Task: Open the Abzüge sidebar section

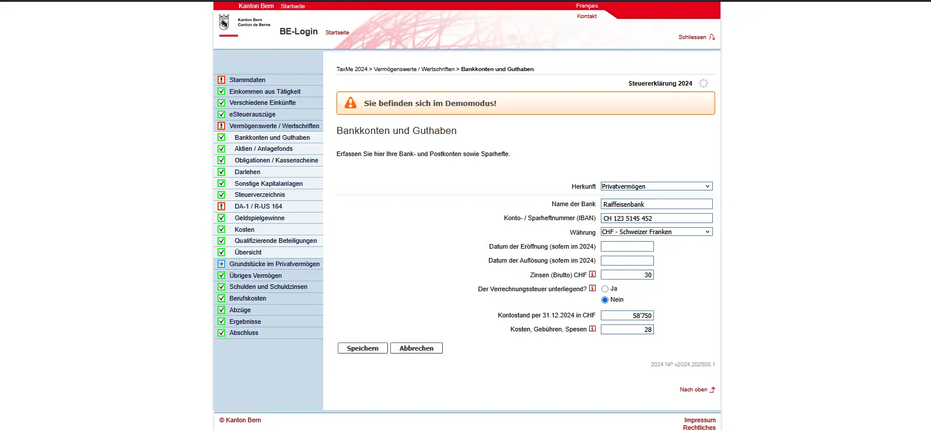Action: pos(240,310)
